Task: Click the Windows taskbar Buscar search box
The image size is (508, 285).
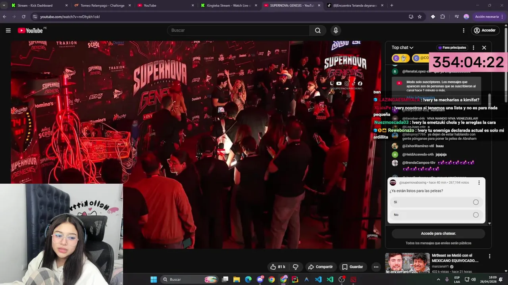Action: tap(190, 279)
